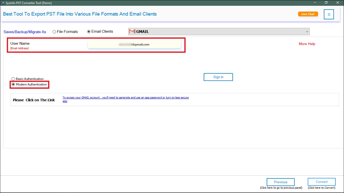Open Live Chat support

[x=308, y=14]
